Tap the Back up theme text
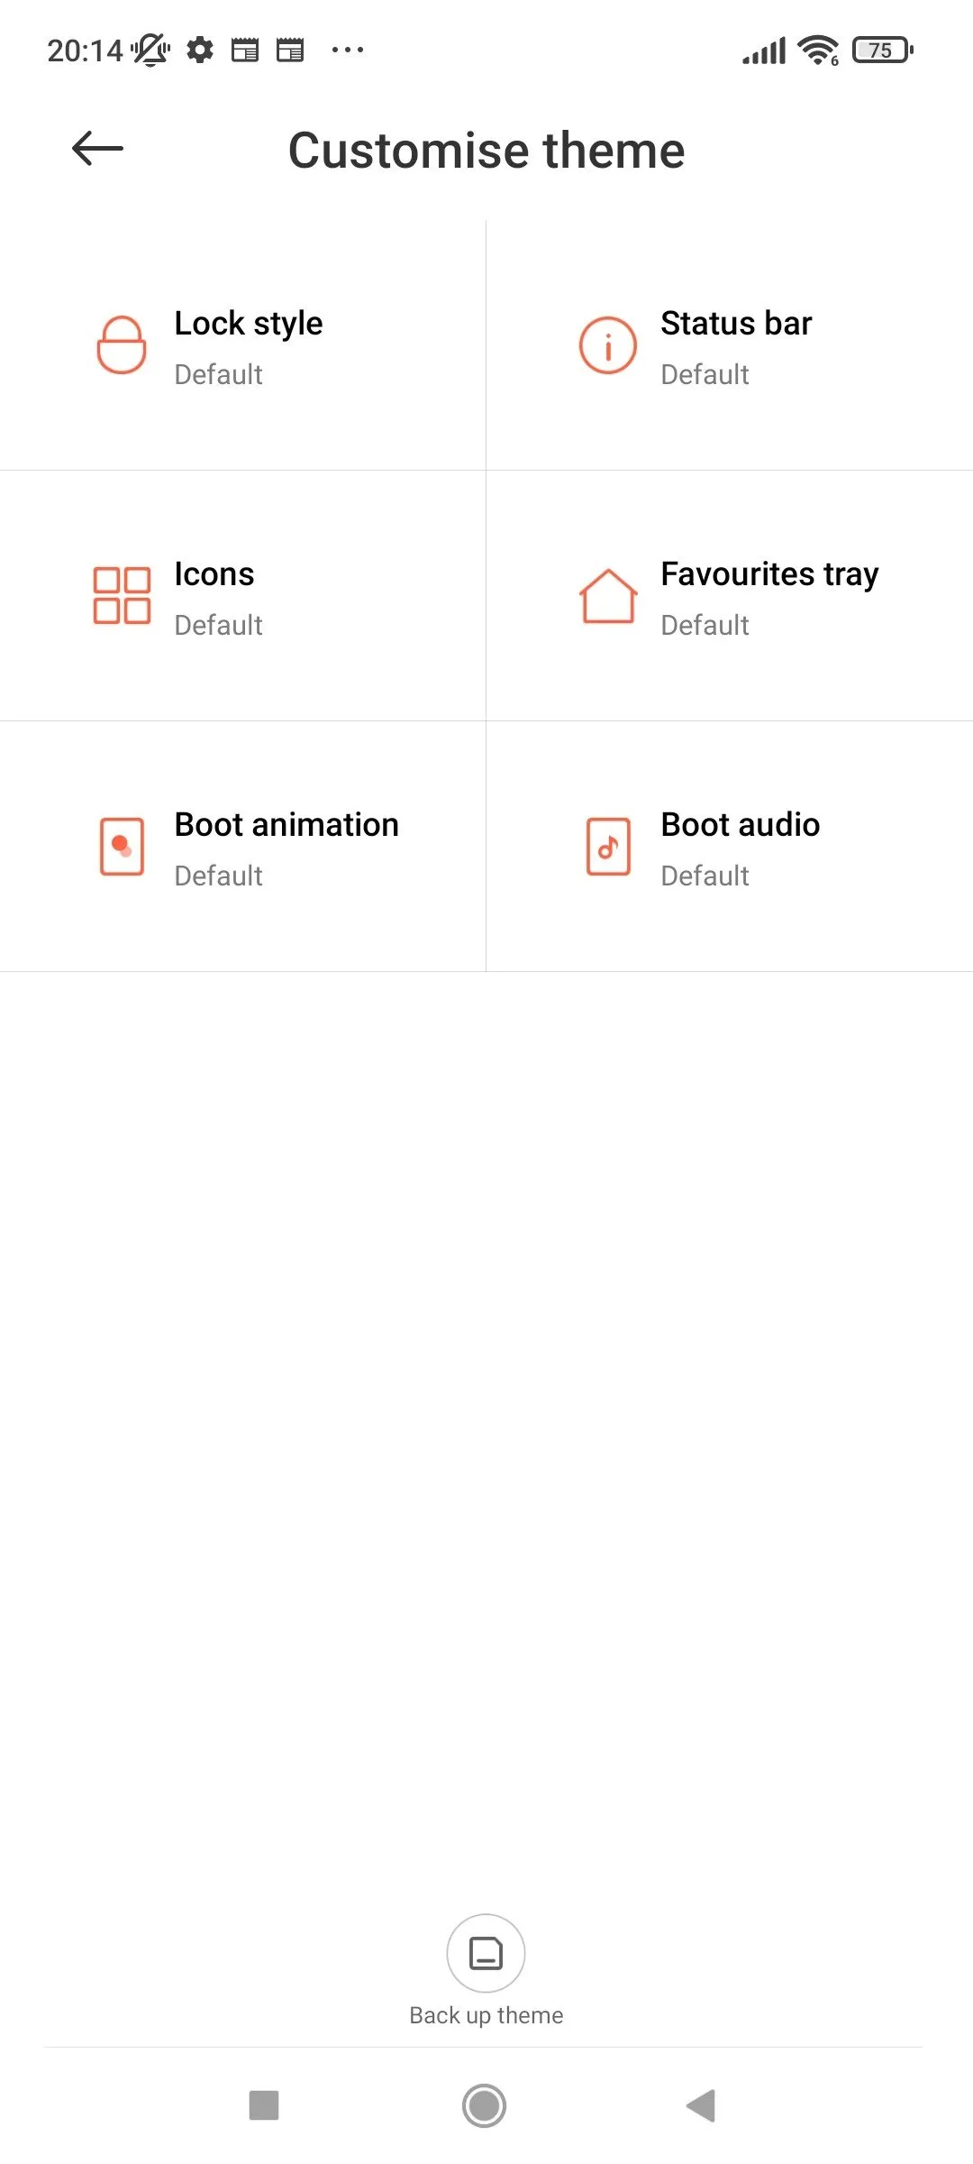 tap(486, 2015)
